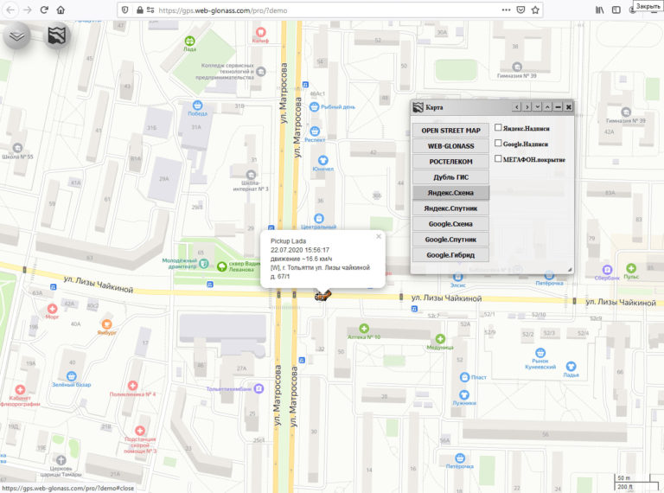The width and height of the screenshot is (664, 493).
Task: Click the Карта panel resize handle
Action: (570, 269)
